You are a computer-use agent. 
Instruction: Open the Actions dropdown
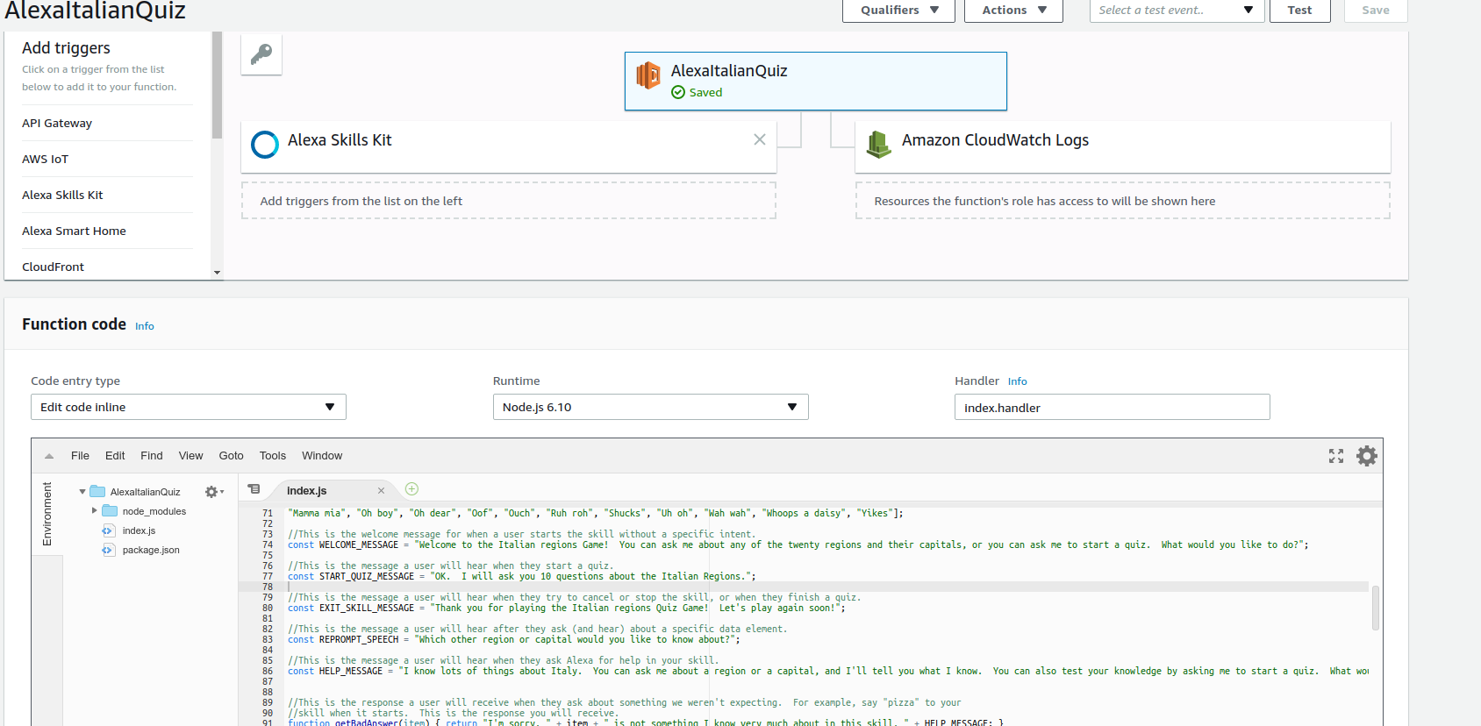pyautogui.click(x=1013, y=11)
